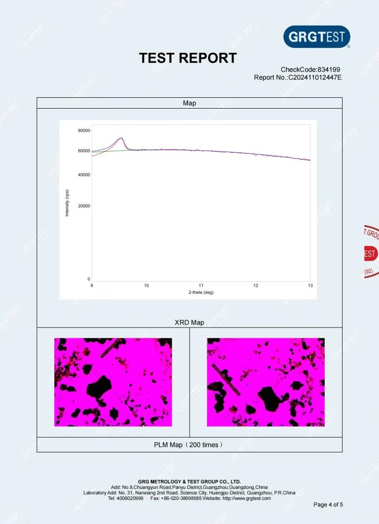Click the XRD chart peak near 9.5 degrees

pos(121,138)
